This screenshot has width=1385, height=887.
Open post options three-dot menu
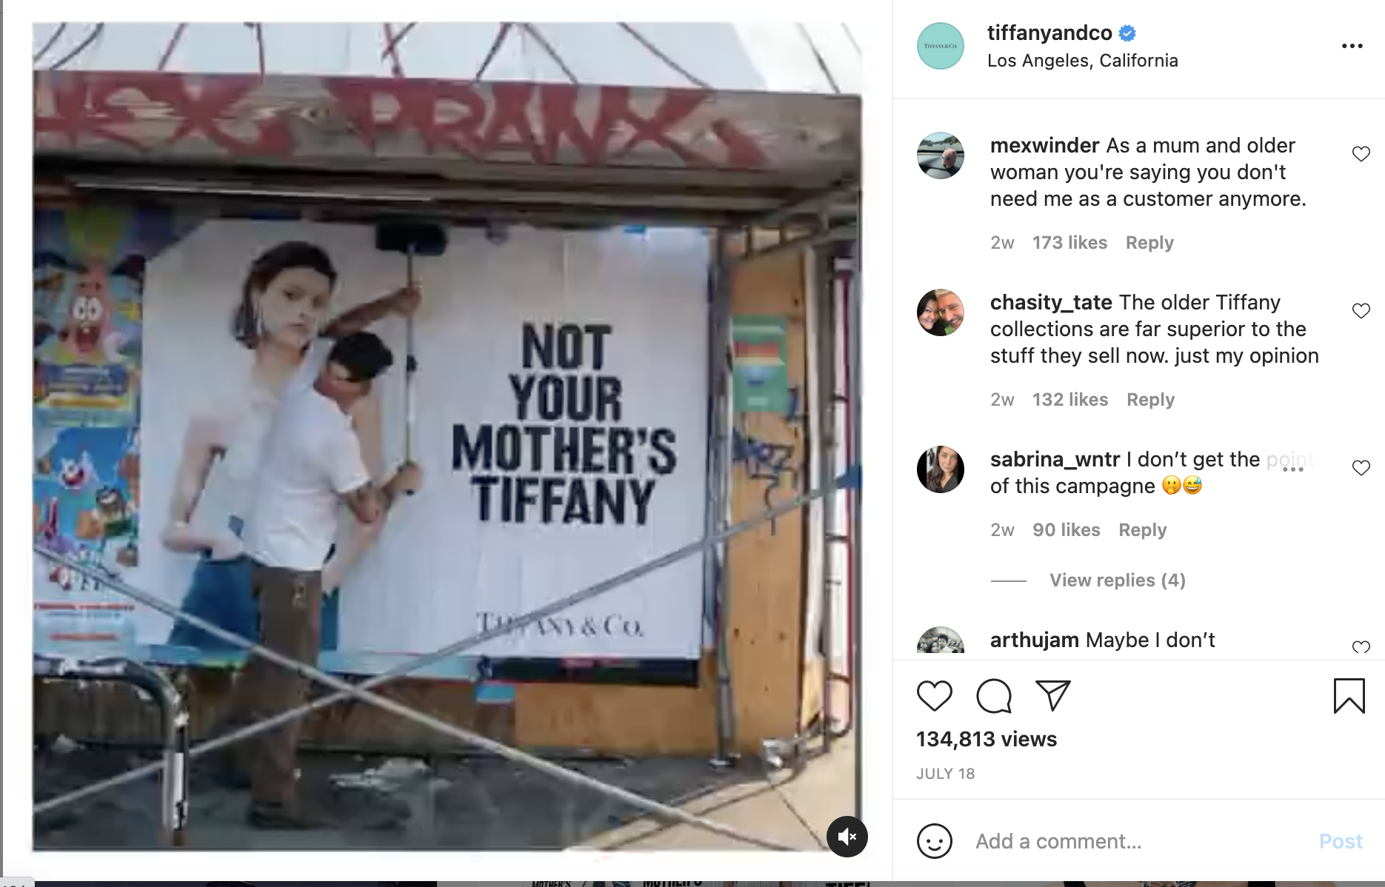[x=1352, y=46]
